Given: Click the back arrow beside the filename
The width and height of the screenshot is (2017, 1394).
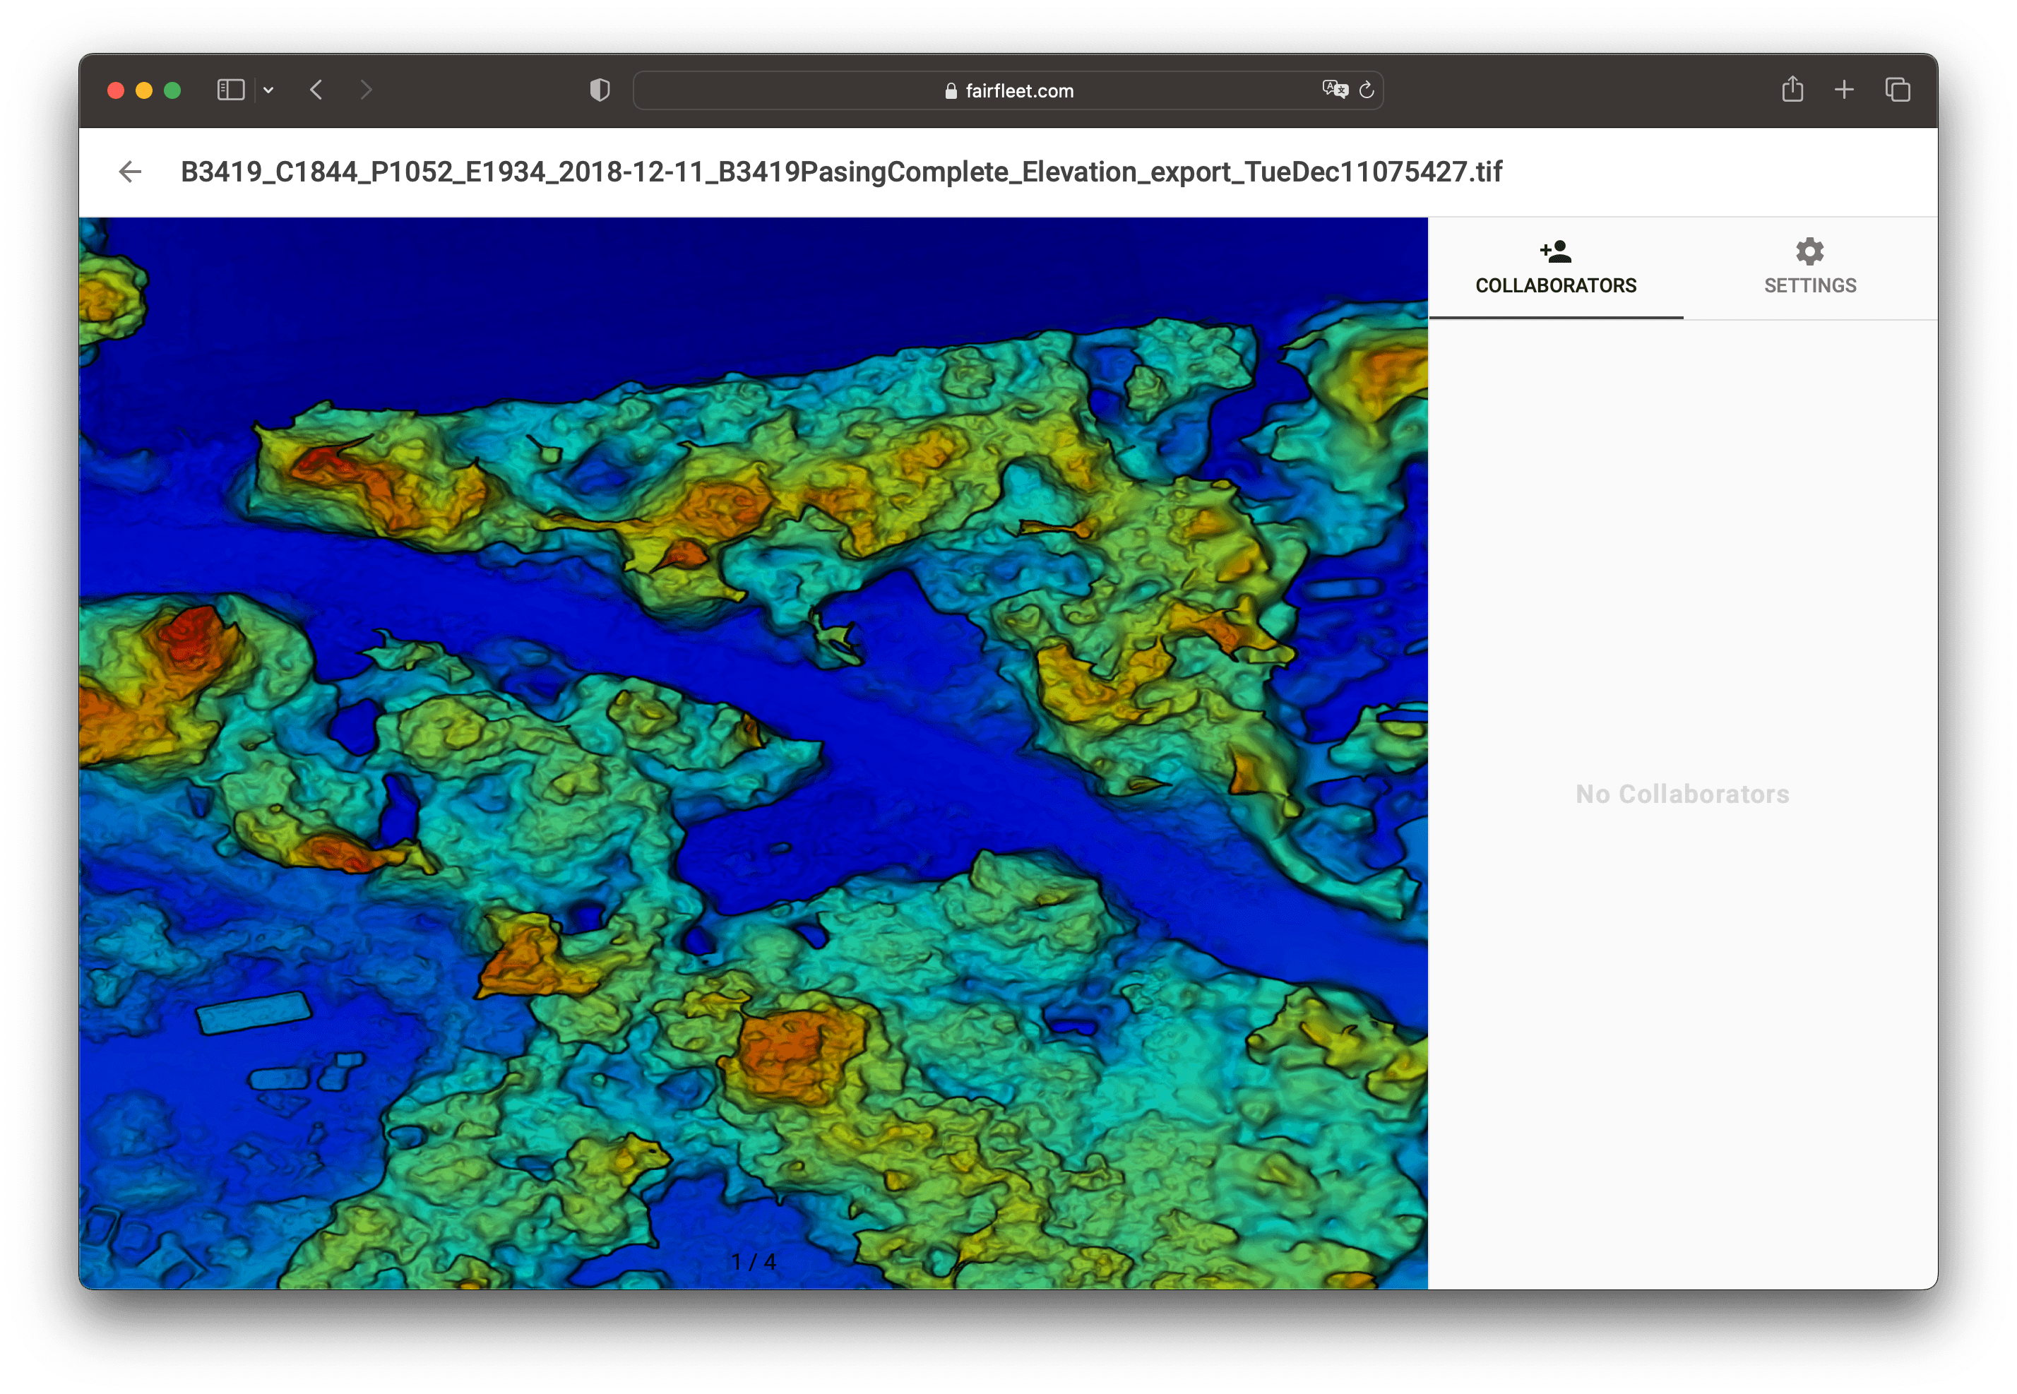Looking at the screenshot, I should (x=130, y=171).
